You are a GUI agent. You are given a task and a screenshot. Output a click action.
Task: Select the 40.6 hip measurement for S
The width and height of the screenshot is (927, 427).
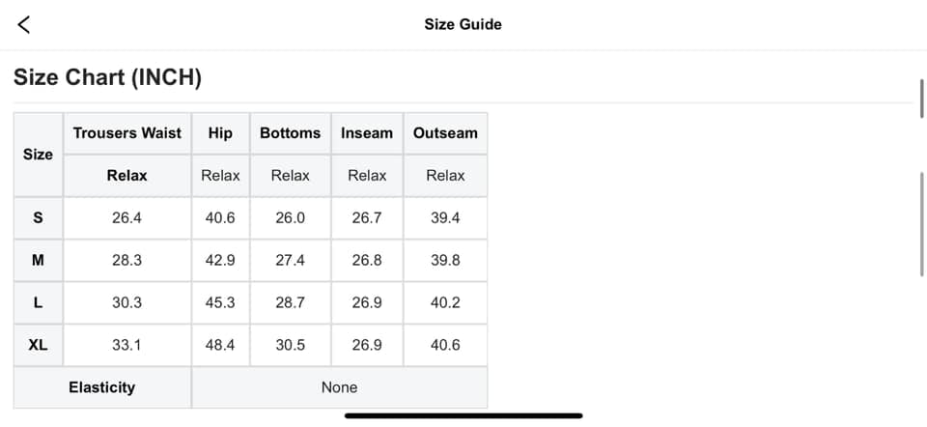pyautogui.click(x=220, y=217)
